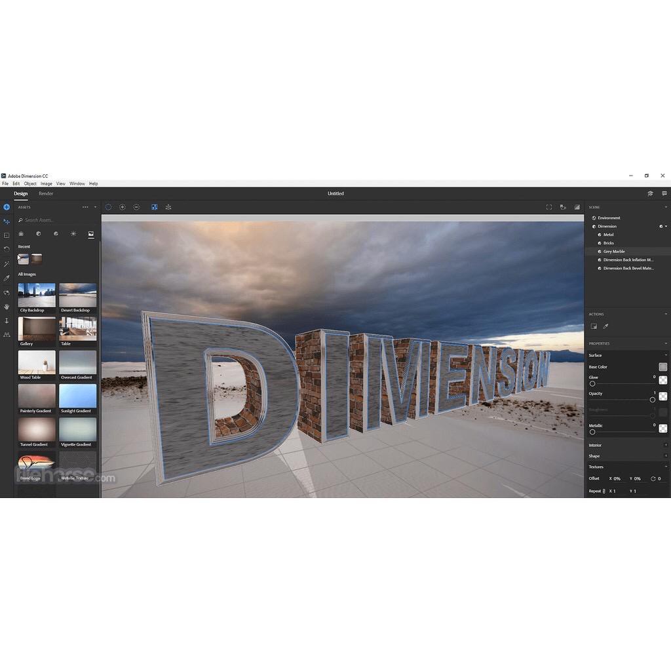Toggle the blue highlighted selection mode icon
This screenshot has height=671, width=671.
pyautogui.click(x=155, y=207)
